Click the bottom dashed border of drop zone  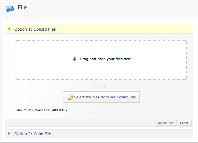coord(101,79)
